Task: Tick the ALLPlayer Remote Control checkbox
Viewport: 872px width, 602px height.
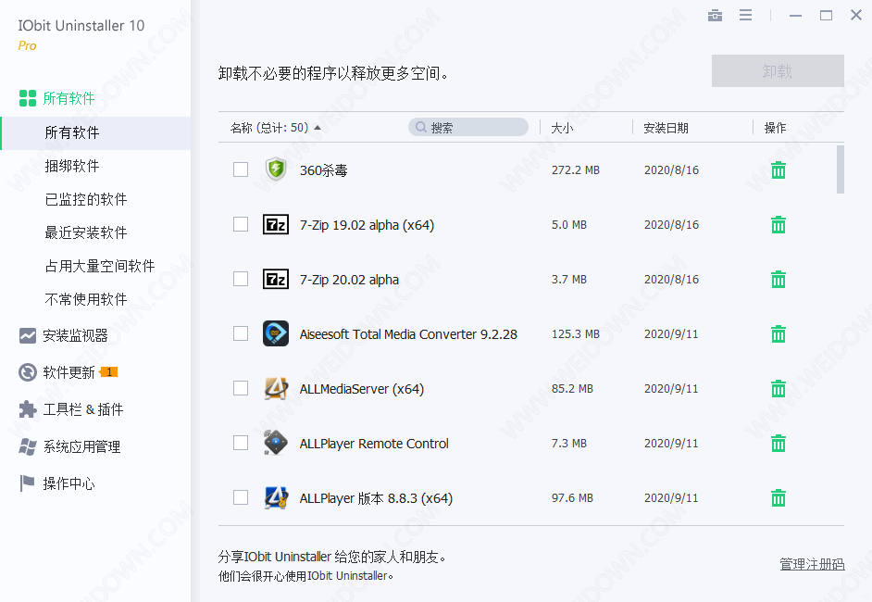Action: click(241, 443)
